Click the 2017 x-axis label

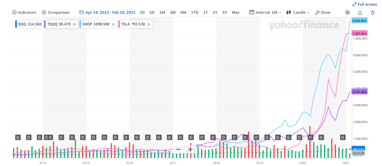tap(173, 163)
